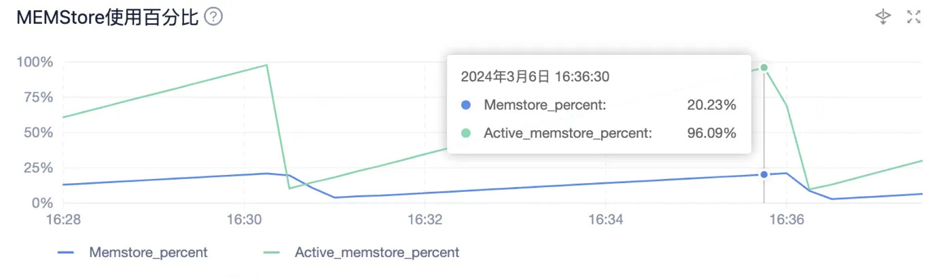The height and width of the screenshot is (278, 932).
Task: Click the 16:28 time axis label
Action: click(64, 220)
